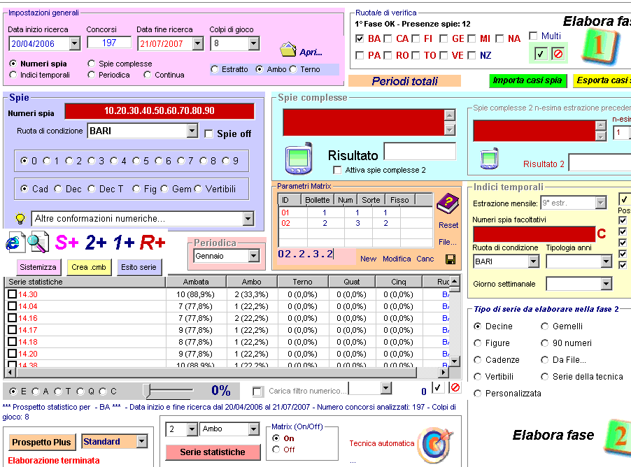The image size is (631, 467).
Task: Select the Terno radio option
Action: point(293,69)
